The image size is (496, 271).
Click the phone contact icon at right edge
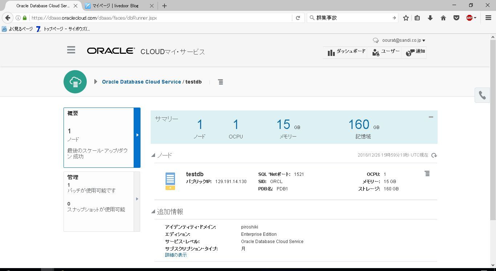(x=482, y=95)
